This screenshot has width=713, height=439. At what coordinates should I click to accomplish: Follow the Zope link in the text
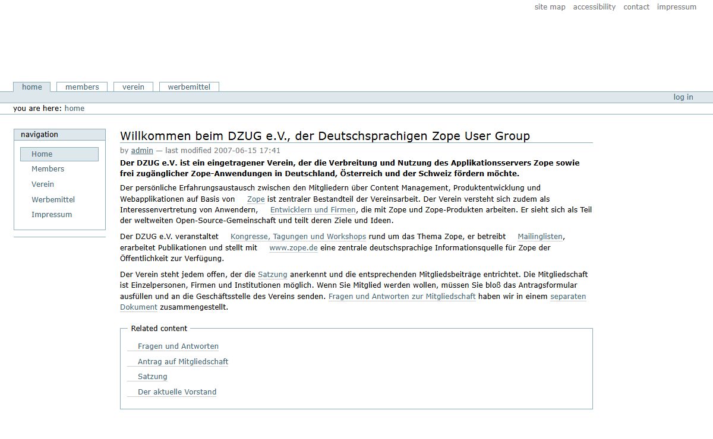(256, 199)
